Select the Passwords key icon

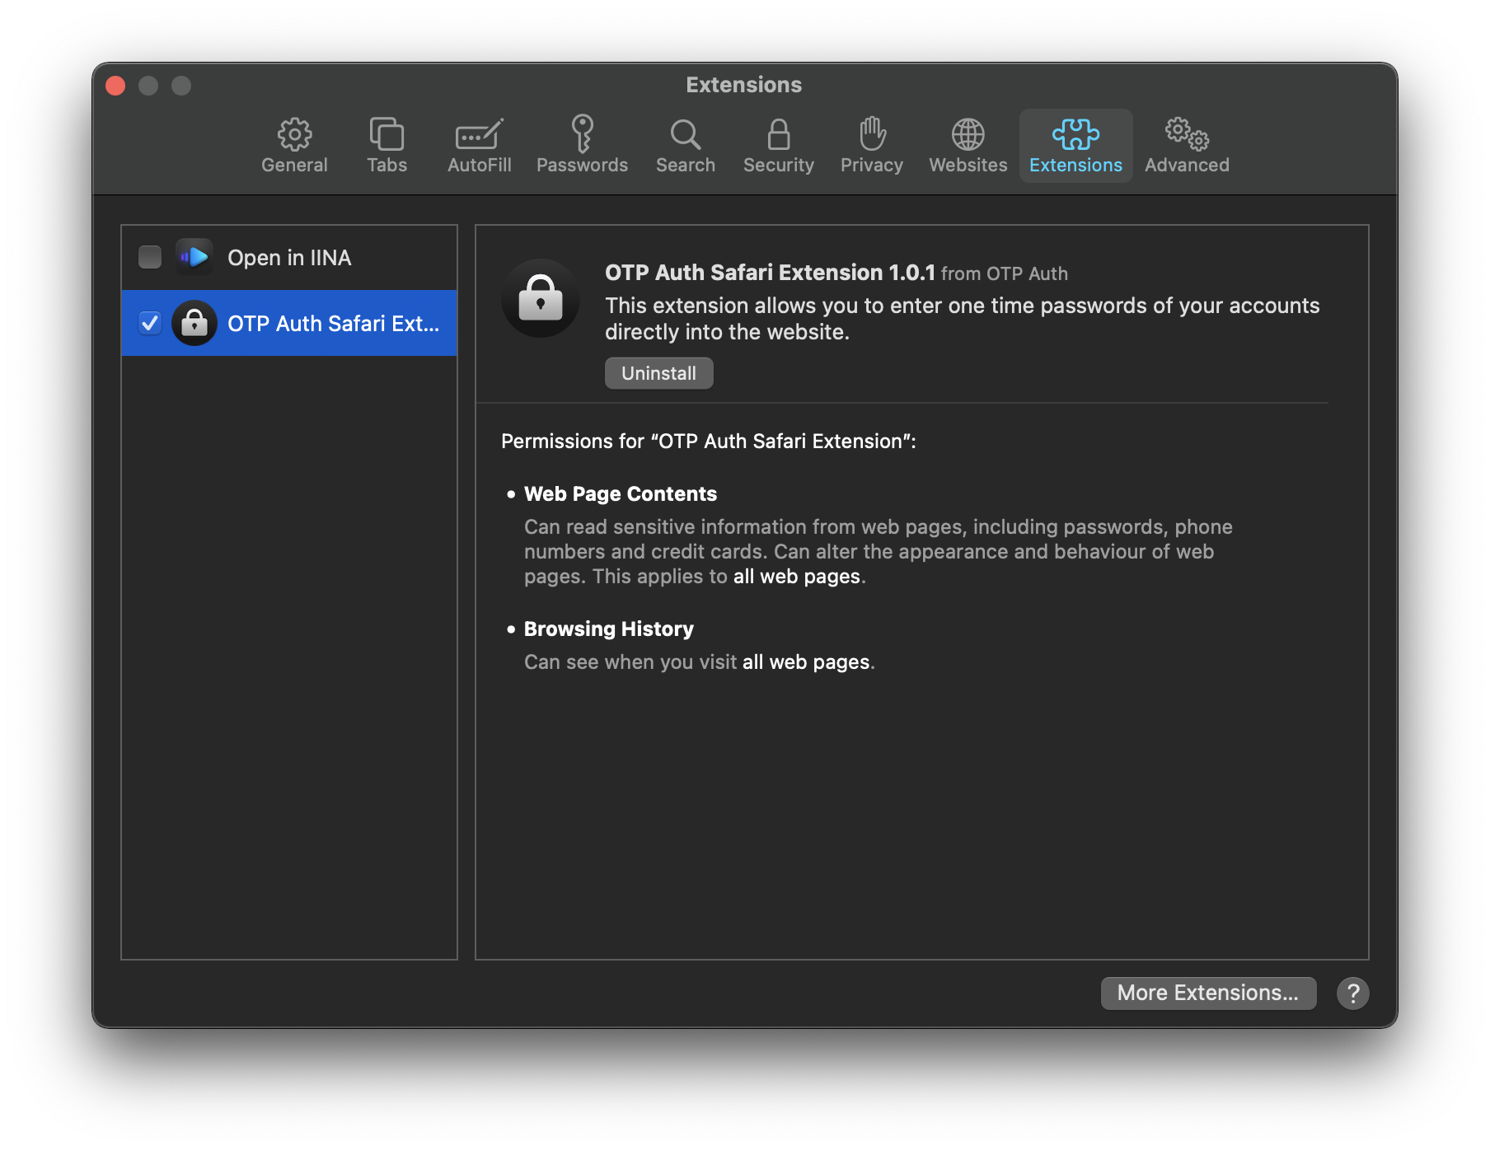(582, 145)
